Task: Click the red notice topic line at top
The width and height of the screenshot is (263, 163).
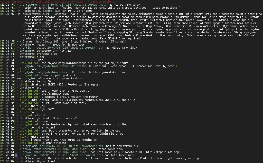Action: point(58,2)
